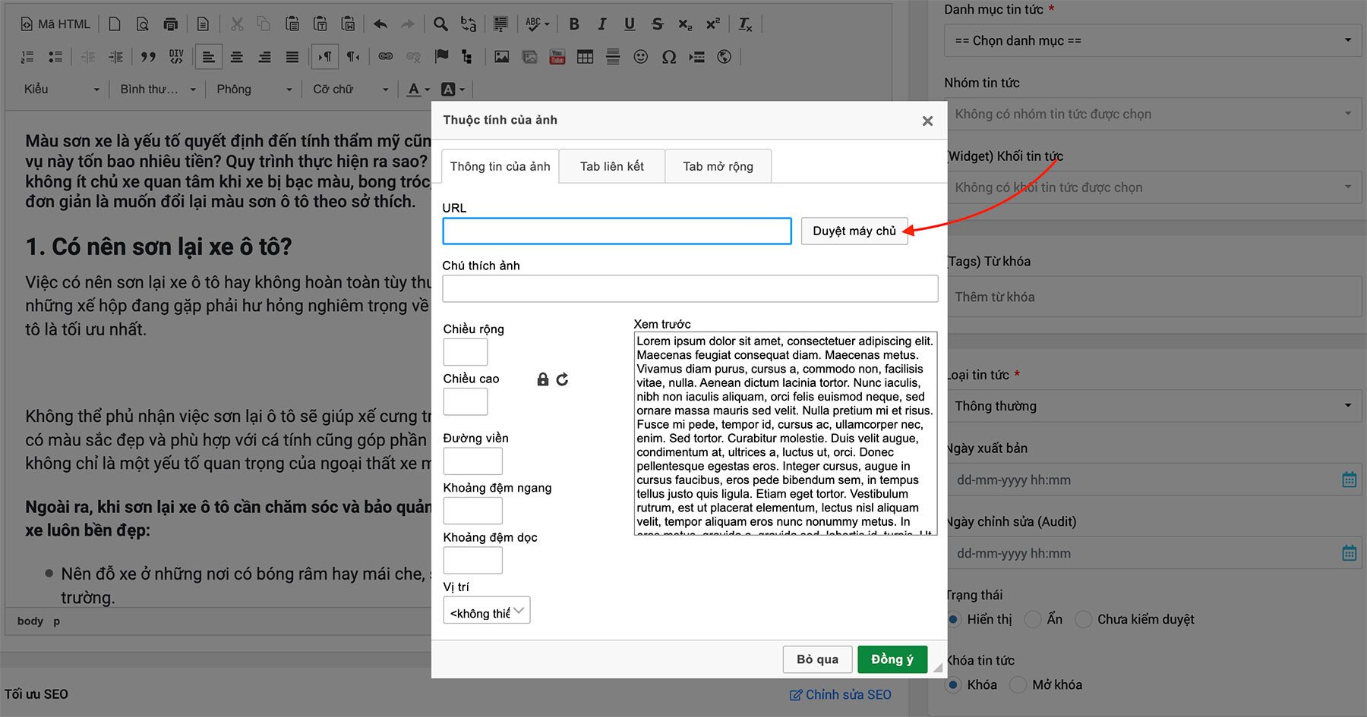
Task: Select the Mở khóa radio button
Action: [1018, 684]
